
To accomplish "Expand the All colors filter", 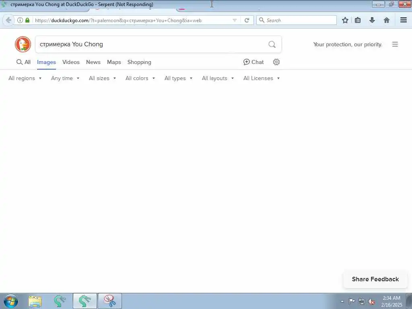I will pos(140,78).
